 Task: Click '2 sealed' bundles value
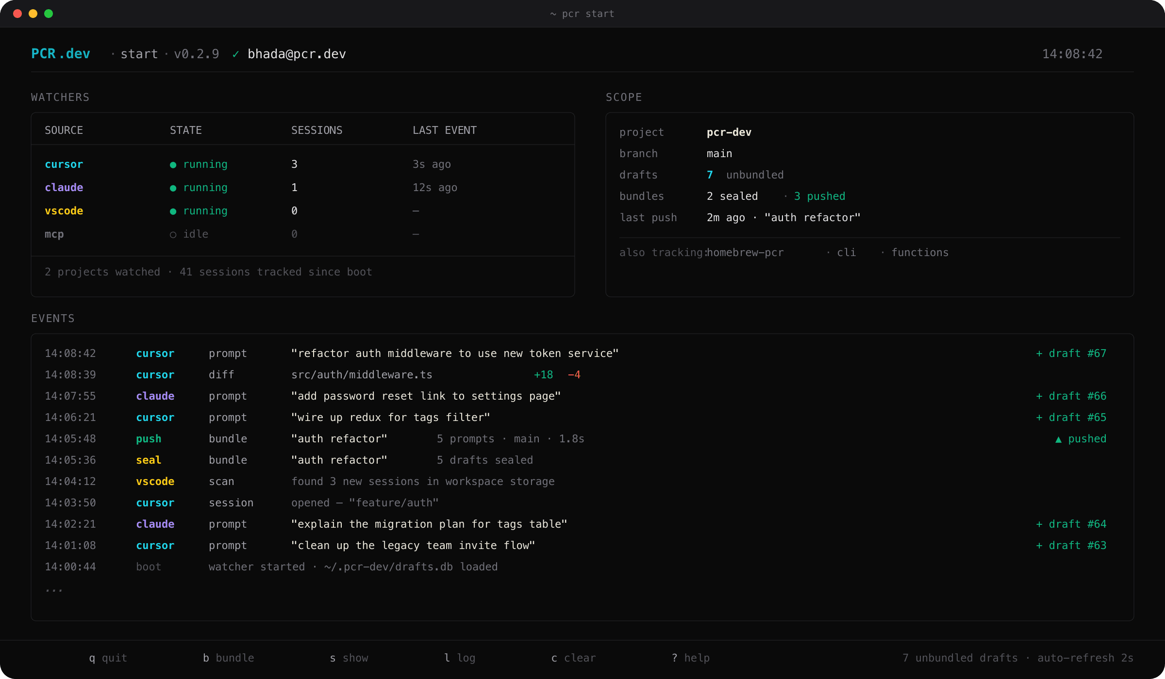coord(732,196)
